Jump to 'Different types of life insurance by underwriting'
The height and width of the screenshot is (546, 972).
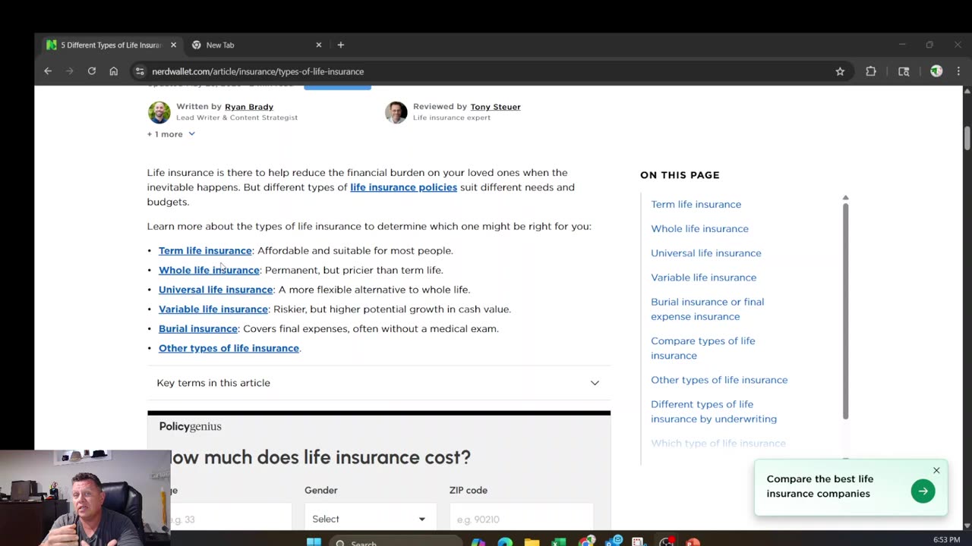pos(714,411)
